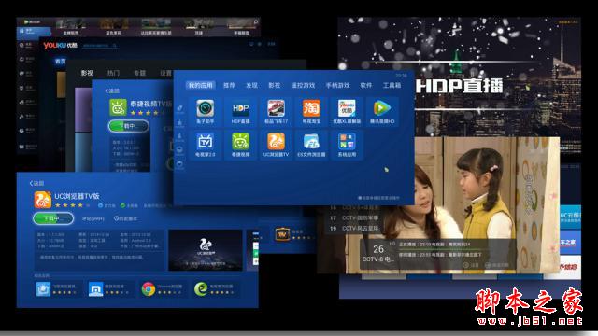Open the racing game app in the grid
598x336 pixels.
tap(276, 112)
